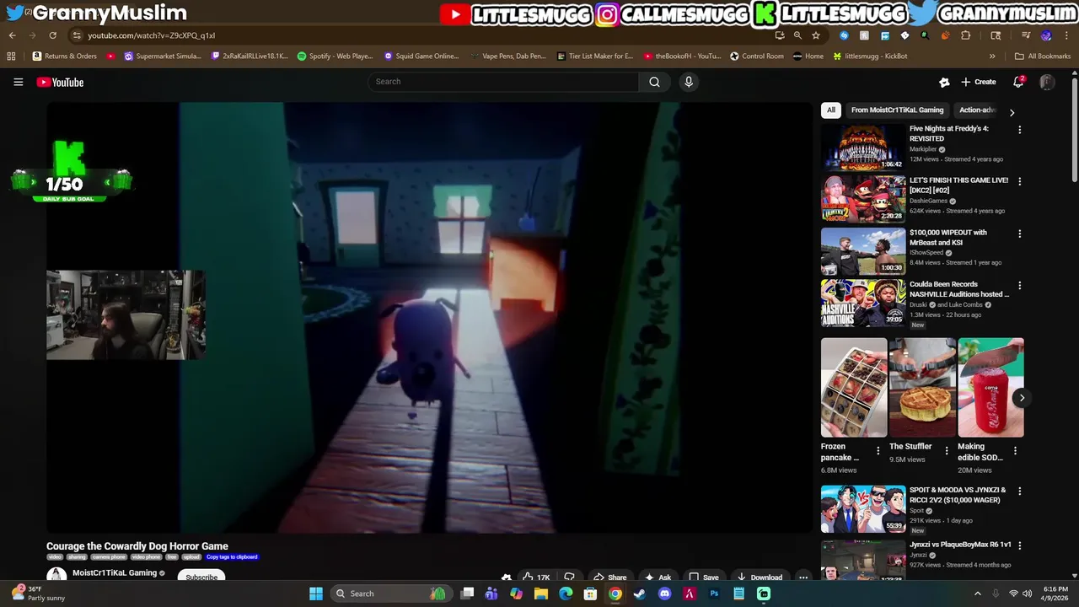Go back with browser back arrow

pos(12,35)
